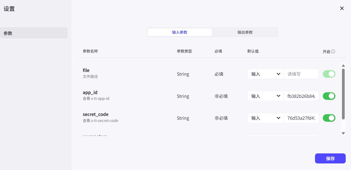Click the secret_code default value field

coord(301,118)
